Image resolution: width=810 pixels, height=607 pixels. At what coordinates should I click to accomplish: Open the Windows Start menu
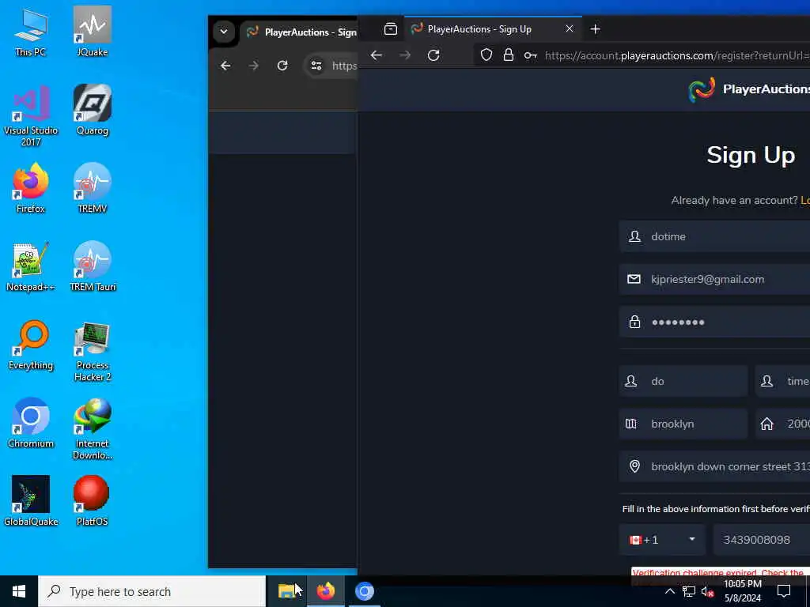click(x=19, y=591)
